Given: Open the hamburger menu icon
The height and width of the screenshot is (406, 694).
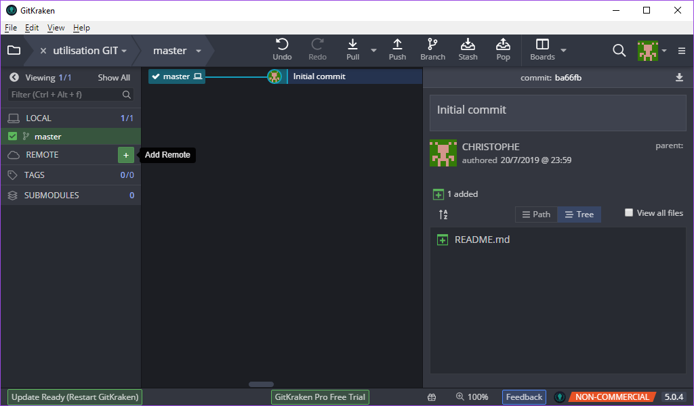Looking at the screenshot, I should point(682,50).
